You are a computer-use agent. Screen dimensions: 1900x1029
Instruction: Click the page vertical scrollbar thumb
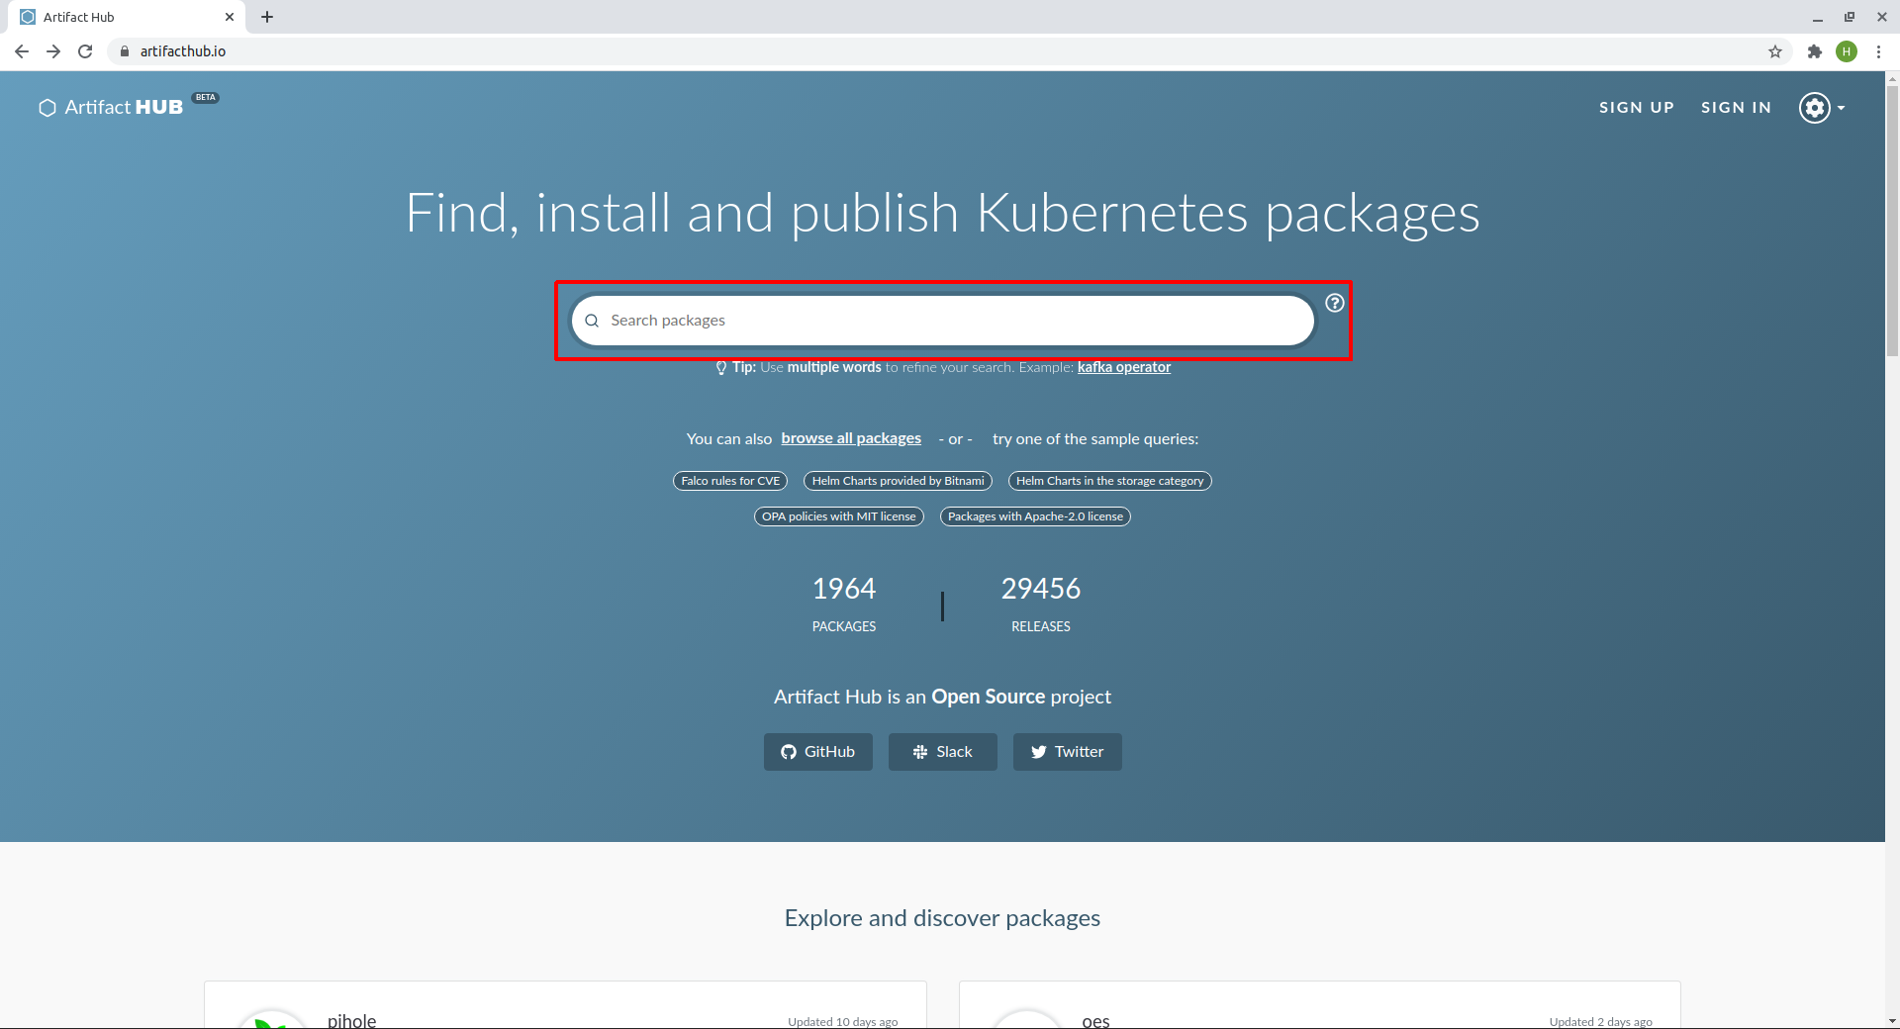tap(1892, 221)
